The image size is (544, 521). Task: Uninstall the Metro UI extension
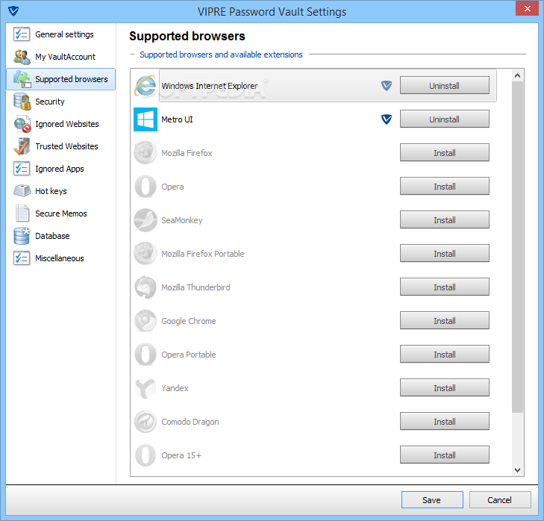pos(445,119)
